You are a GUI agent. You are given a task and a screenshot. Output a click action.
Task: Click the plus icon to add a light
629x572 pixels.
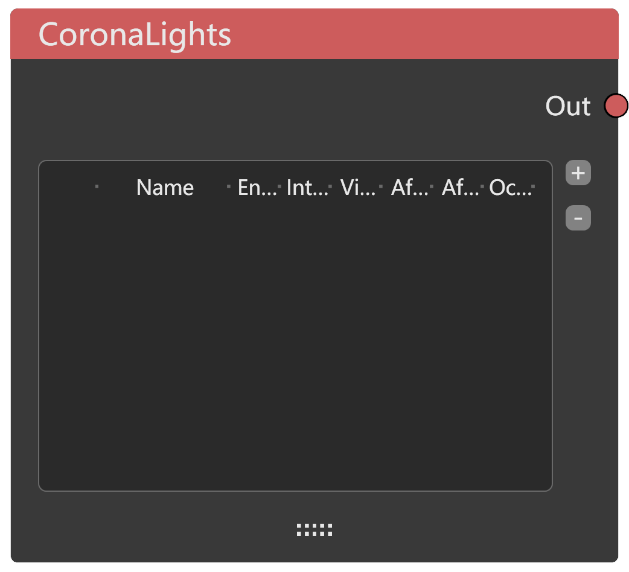(x=578, y=174)
